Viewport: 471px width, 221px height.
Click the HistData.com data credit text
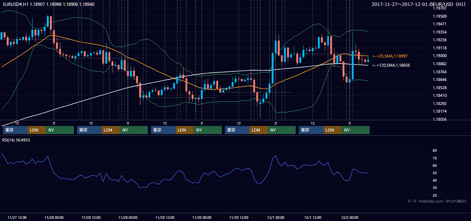(x=437, y=201)
